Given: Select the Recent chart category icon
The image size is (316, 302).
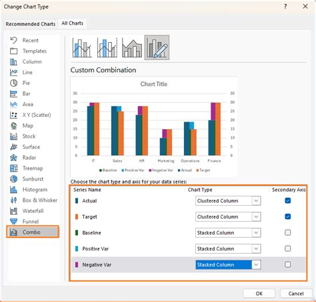Looking at the screenshot, I should [x=13, y=40].
